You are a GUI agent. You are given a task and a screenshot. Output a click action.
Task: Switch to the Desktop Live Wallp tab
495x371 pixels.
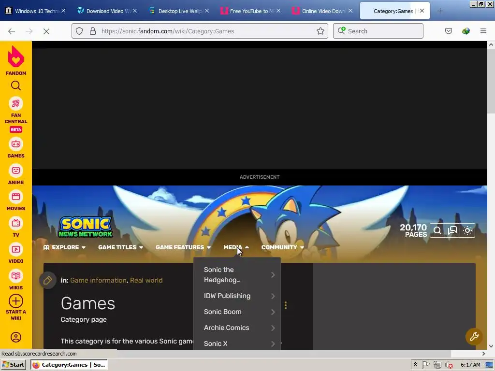(179, 11)
